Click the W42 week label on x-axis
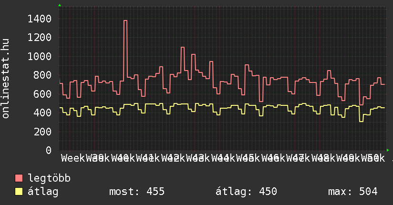The height and width of the screenshot is (205, 393). [173, 158]
